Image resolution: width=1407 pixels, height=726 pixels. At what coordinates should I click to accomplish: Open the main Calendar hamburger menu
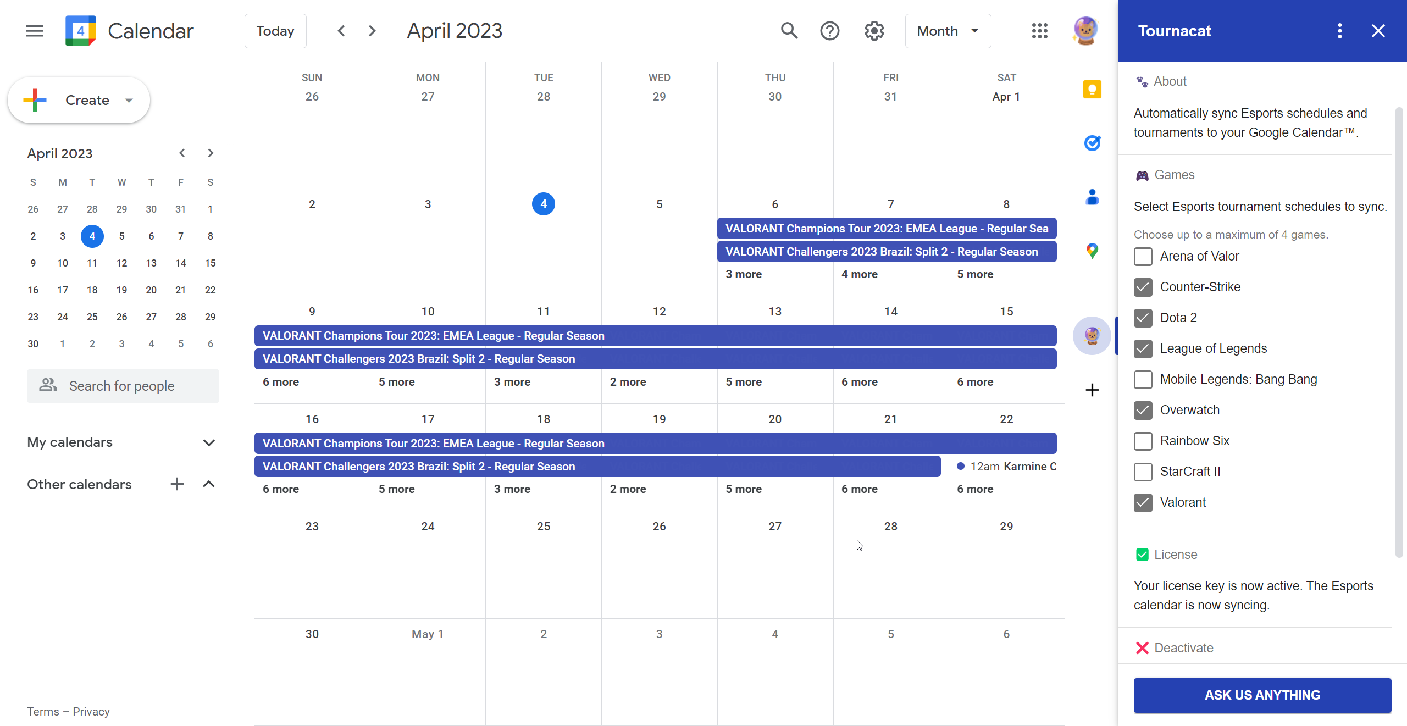coord(34,31)
